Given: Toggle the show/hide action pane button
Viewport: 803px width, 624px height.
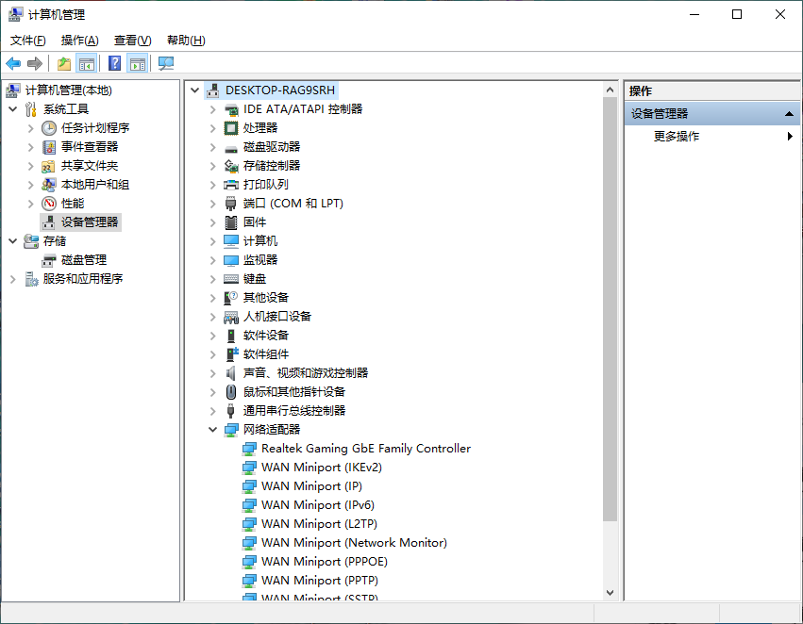Looking at the screenshot, I should [x=138, y=63].
